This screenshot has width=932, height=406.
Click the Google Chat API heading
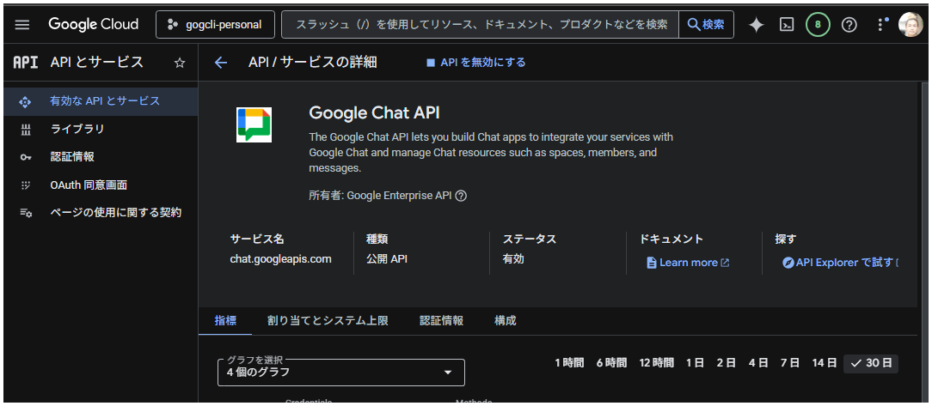(375, 113)
